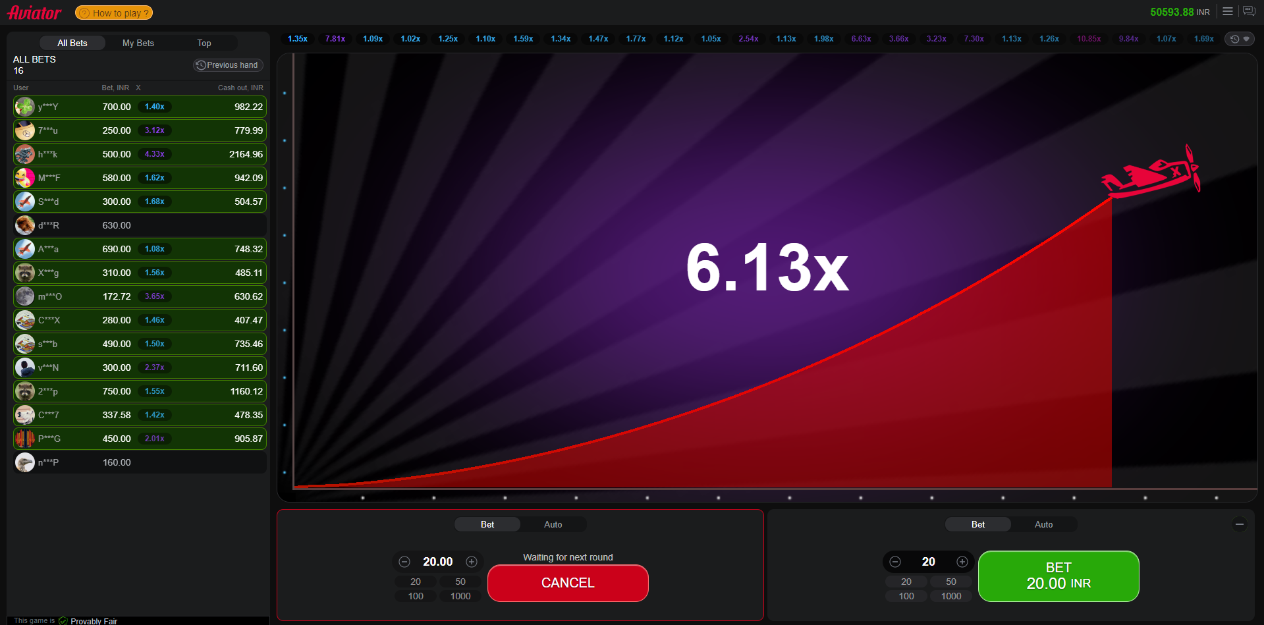Choose quick amount 20 in left panel
This screenshot has width=1264, height=625.
coord(416,582)
